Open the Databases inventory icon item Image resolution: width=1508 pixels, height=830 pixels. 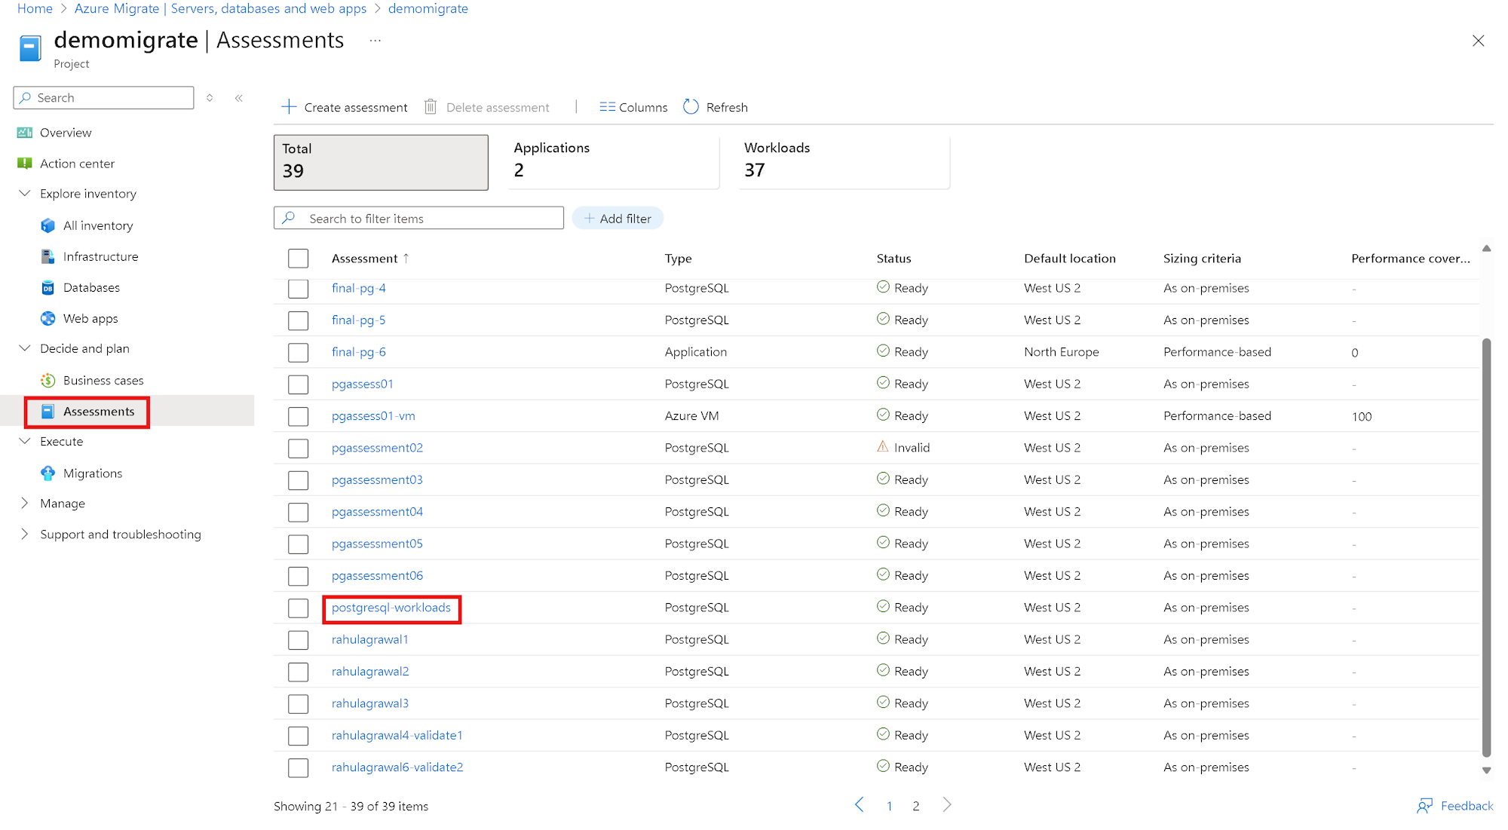[x=48, y=288]
